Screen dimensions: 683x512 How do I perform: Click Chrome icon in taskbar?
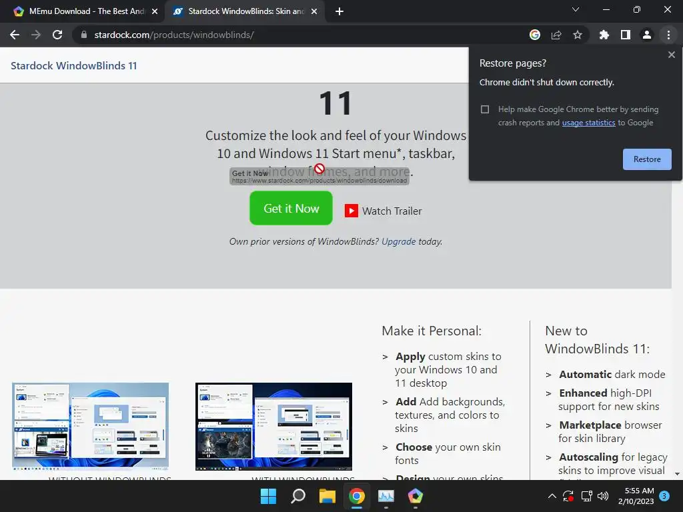356,496
